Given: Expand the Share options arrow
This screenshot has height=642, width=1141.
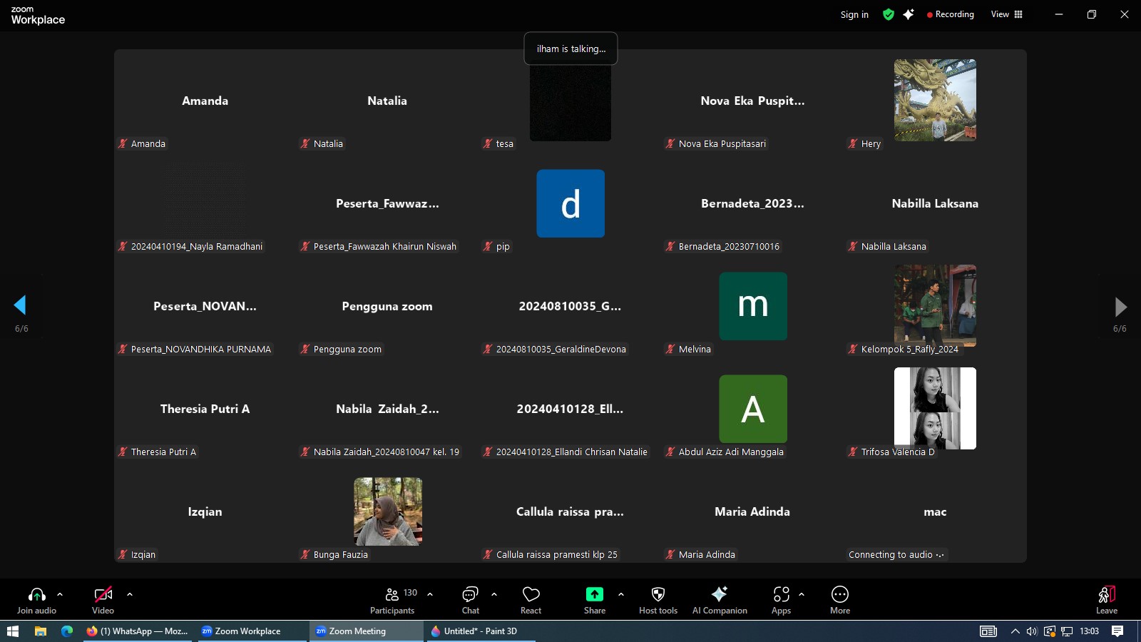Looking at the screenshot, I should (x=621, y=593).
